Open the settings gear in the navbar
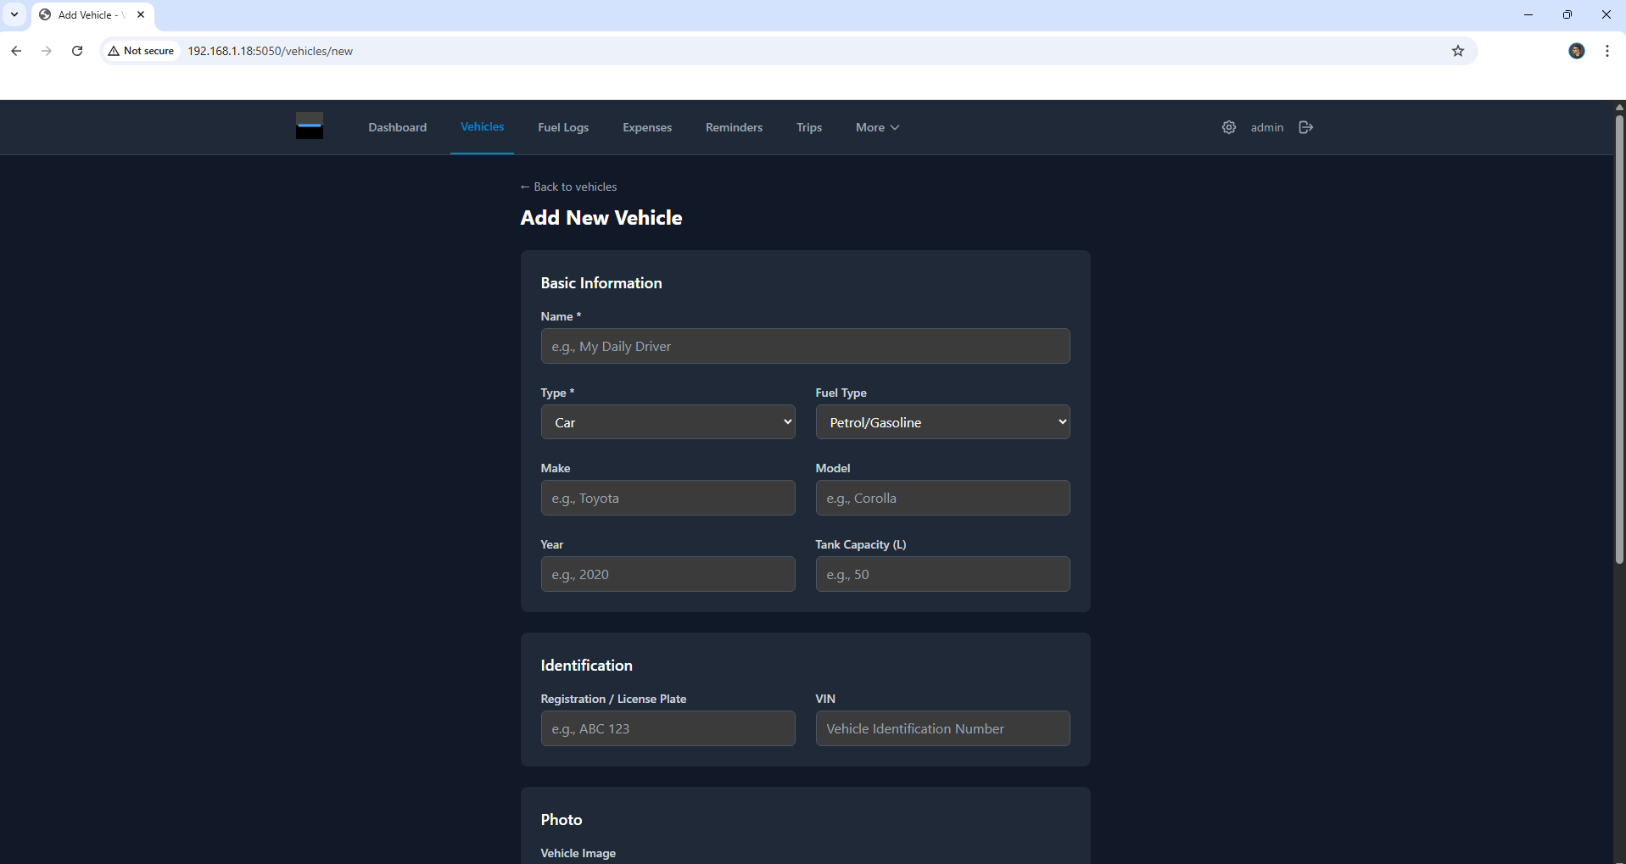The width and height of the screenshot is (1626, 864). pos(1228,127)
